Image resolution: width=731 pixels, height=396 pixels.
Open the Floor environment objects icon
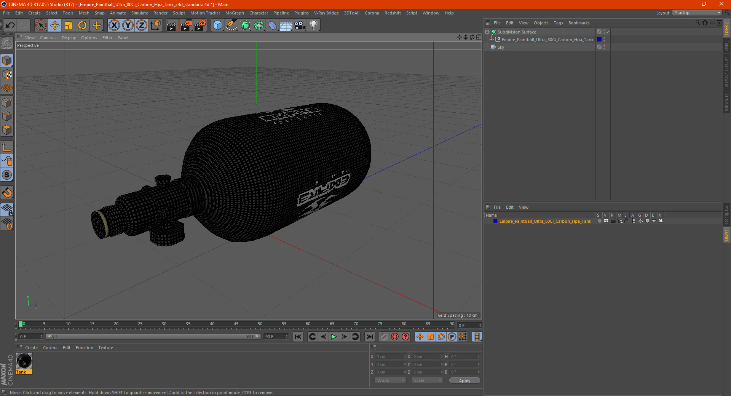pyautogui.click(x=286, y=26)
